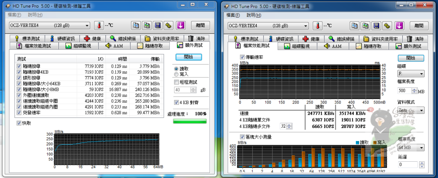Open 說明 menu in right window
Screen dimensions: 438x178
(254, 15)
